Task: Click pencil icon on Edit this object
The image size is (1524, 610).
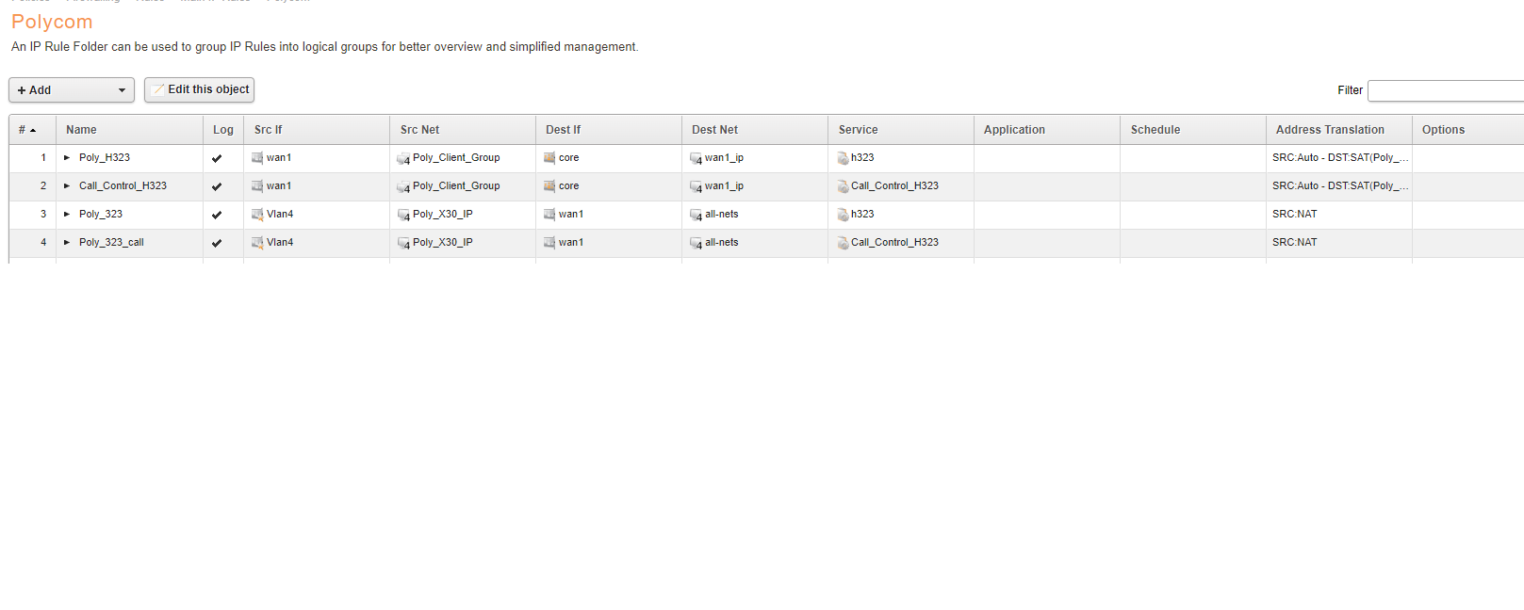Action: coord(157,89)
